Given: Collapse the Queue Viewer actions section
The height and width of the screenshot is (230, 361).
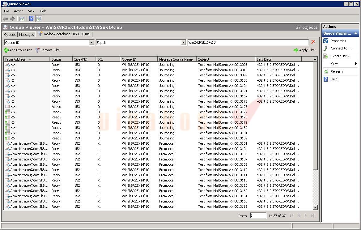Looking at the screenshot, I should click(x=356, y=33).
